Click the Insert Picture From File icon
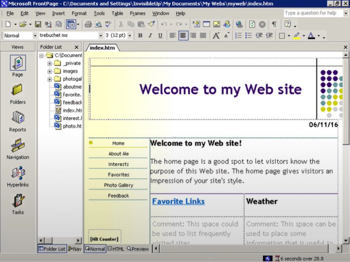 [x=217, y=24]
